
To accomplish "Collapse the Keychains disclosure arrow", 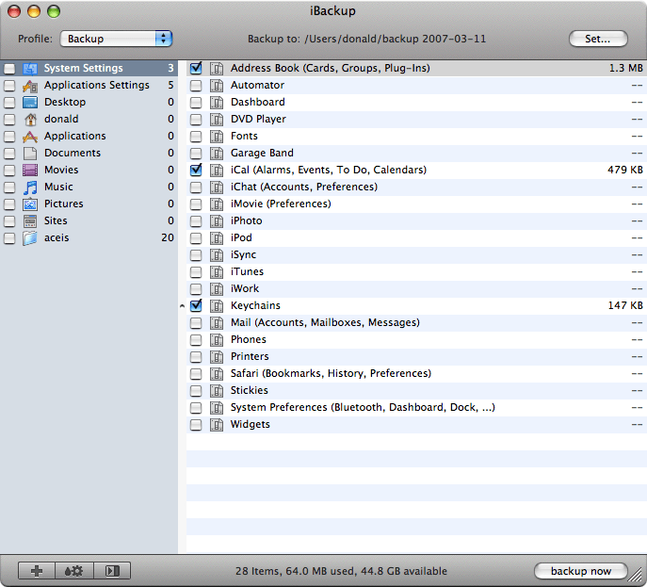I will coord(182,306).
